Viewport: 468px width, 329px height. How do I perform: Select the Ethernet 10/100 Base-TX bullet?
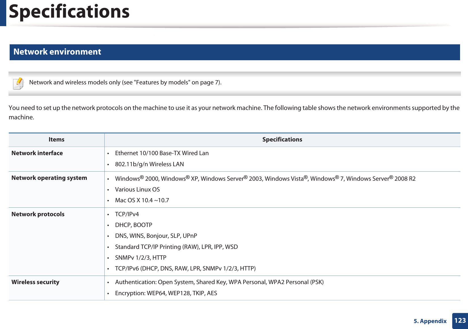(162, 153)
